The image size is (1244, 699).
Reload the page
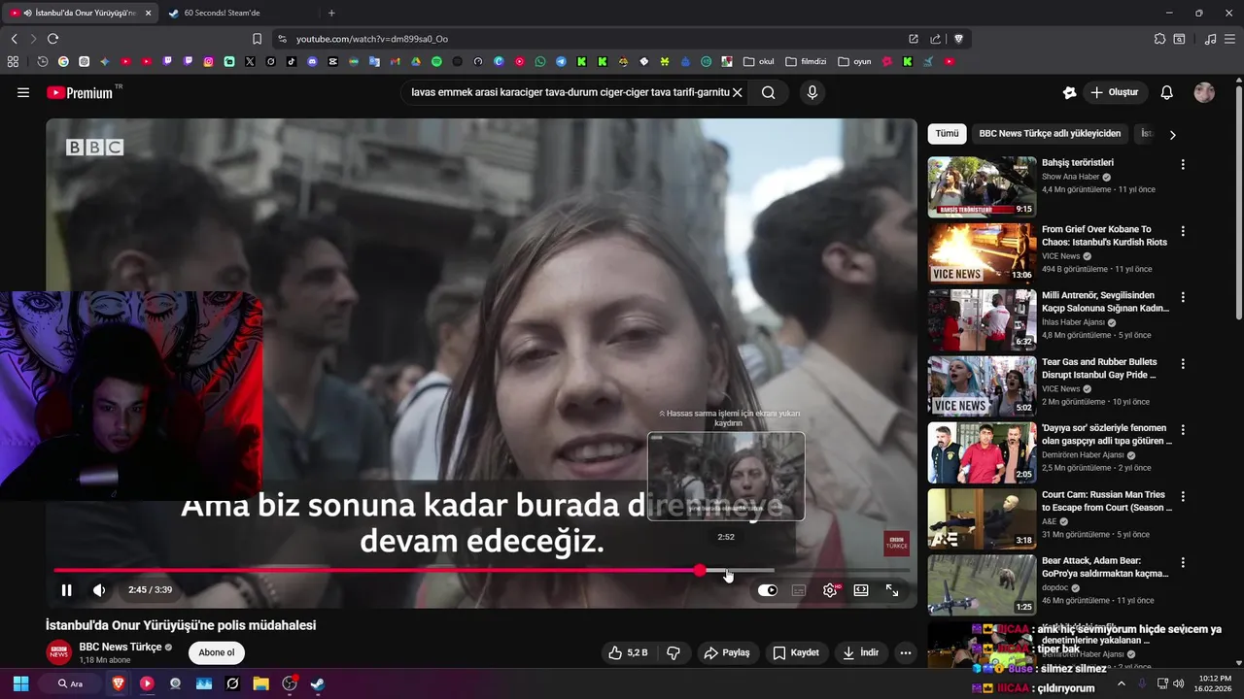click(x=52, y=39)
